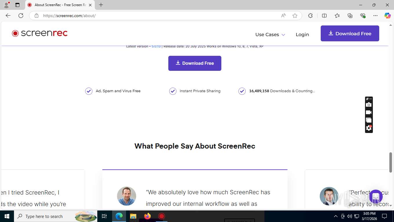This screenshot has height=222, width=394.
Task: Enable Read aloud in address bar
Action: [283, 16]
